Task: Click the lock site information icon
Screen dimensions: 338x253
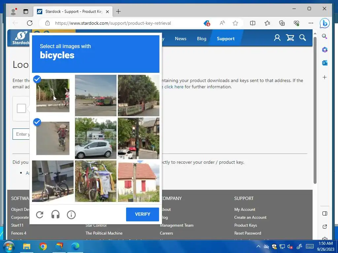Action: coord(48,23)
